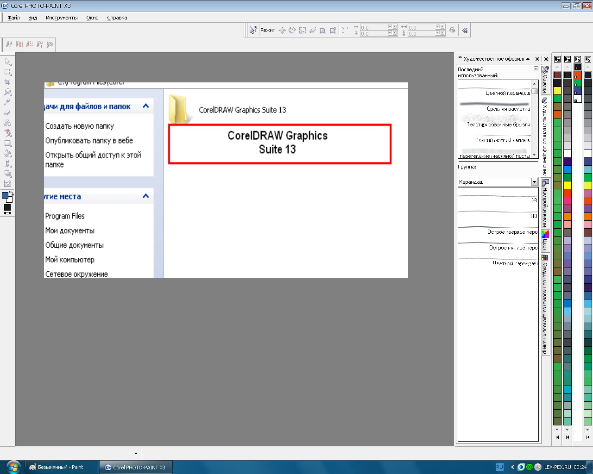593x474 pixels.
Task: Open the Файл menu
Action: [x=13, y=18]
